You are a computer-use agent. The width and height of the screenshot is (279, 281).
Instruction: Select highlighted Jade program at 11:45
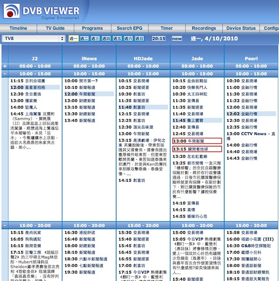click(x=197, y=121)
